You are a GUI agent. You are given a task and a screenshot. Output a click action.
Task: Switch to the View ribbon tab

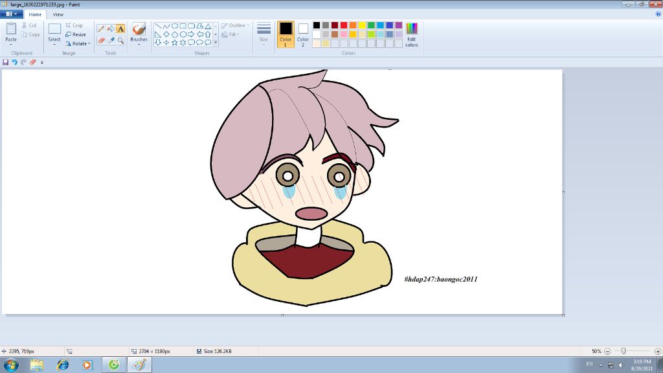click(x=58, y=14)
